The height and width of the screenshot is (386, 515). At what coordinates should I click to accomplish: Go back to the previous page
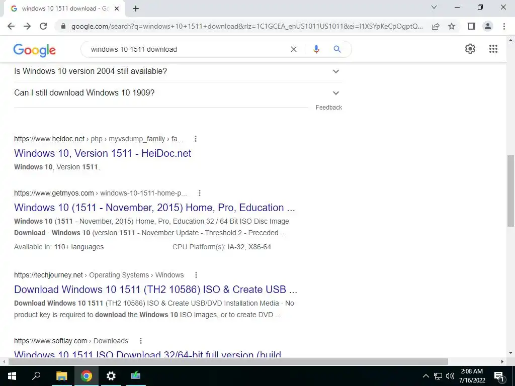[11, 26]
